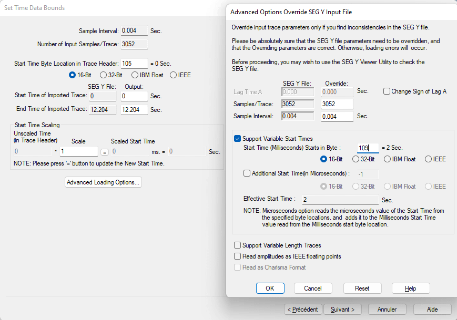This screenshot has width=457, height=320.
Task: Check Read amplitudes as IEEE floating points
Action: tap(238, 256)
